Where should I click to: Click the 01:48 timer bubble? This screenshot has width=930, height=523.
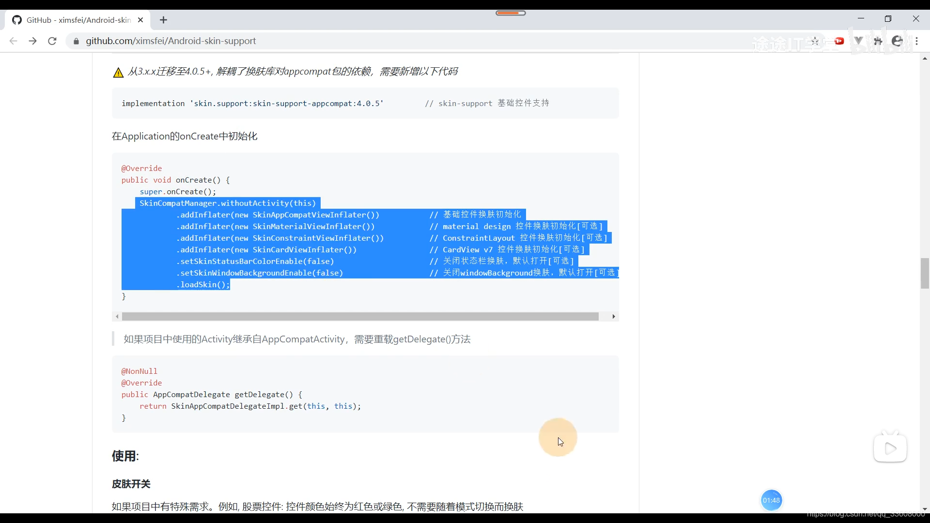click(x=771, y=500)
